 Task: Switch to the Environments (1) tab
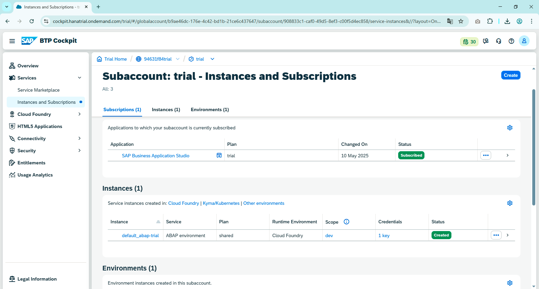click(210, 110)
